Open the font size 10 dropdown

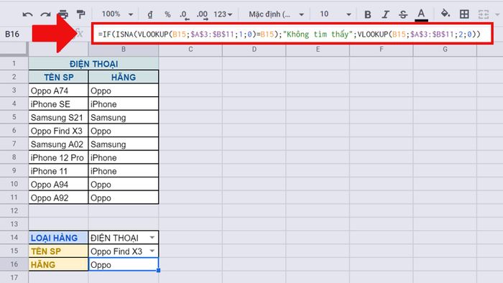(336, 14)
